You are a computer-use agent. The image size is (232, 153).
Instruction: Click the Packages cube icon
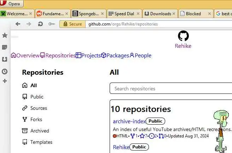[x=104, y=55]
